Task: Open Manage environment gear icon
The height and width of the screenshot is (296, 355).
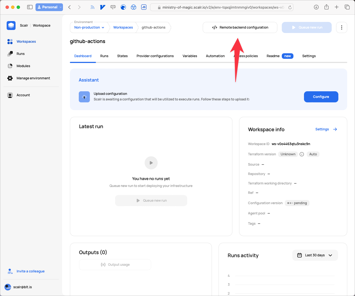Action: (10, 78)
